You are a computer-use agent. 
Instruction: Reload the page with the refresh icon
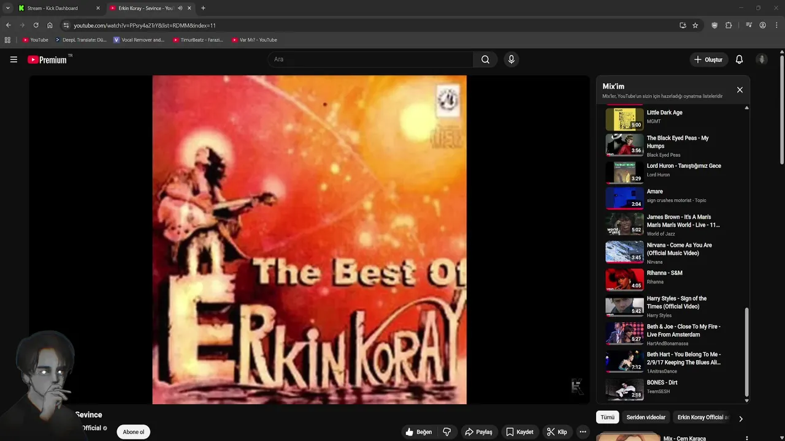(36, 25)
